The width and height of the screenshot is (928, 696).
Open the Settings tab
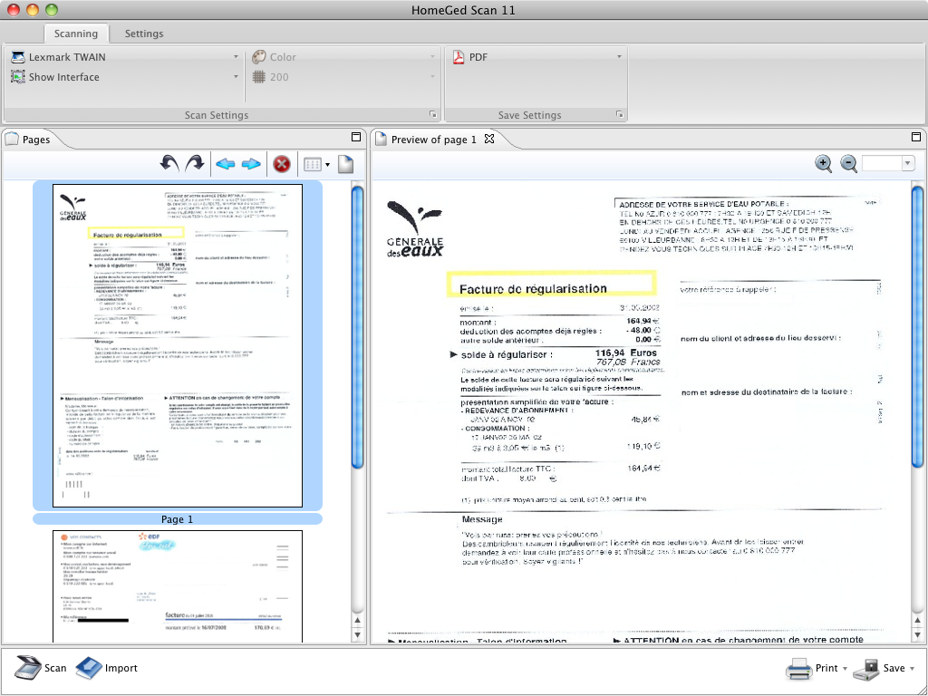144,34
